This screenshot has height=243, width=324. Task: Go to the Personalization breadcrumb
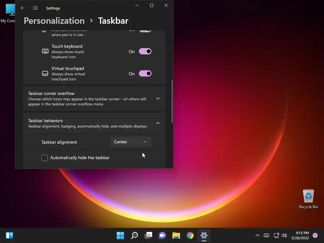54,21
